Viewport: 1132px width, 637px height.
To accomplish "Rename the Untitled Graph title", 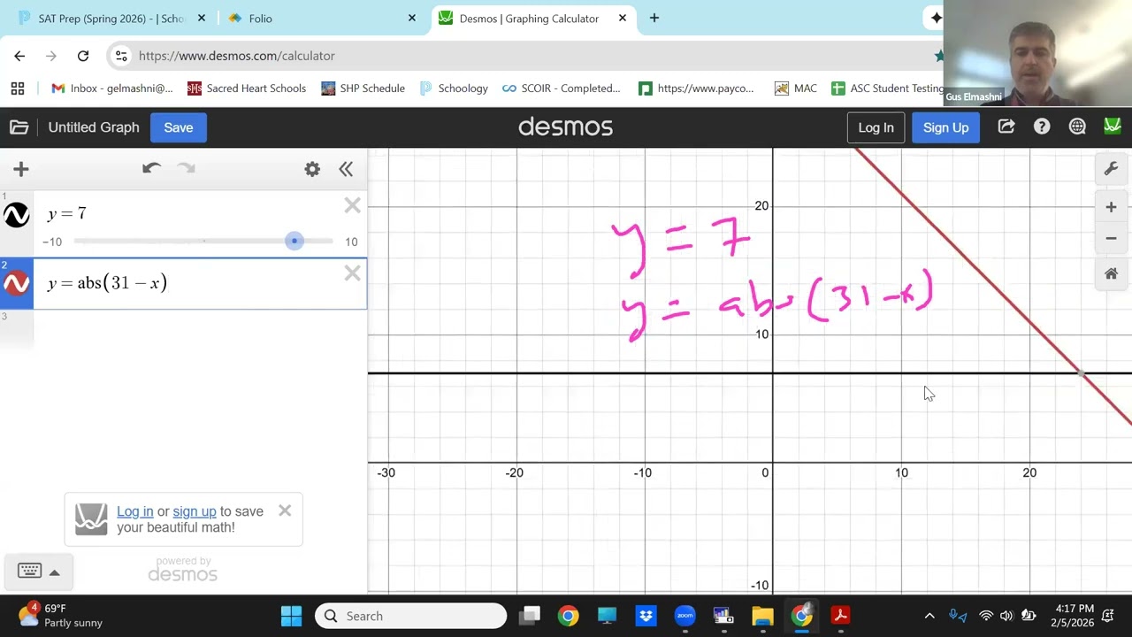I will click(x=94, y=127).
